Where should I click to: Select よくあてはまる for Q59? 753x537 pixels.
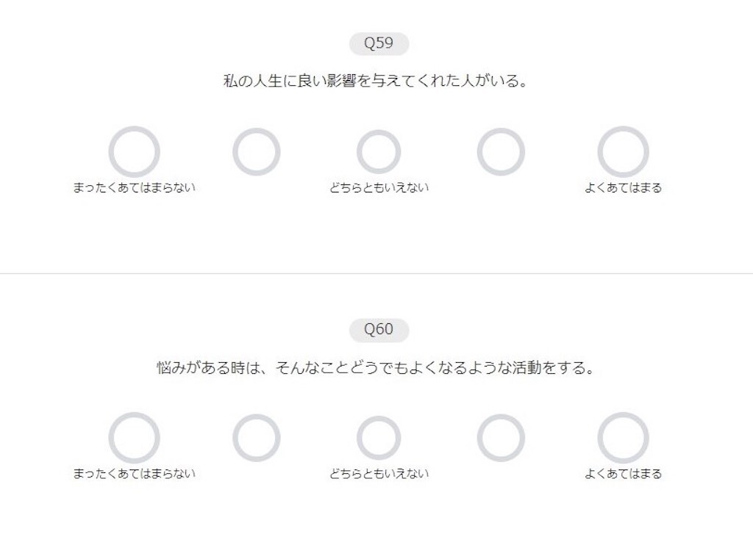click(623, 151)
